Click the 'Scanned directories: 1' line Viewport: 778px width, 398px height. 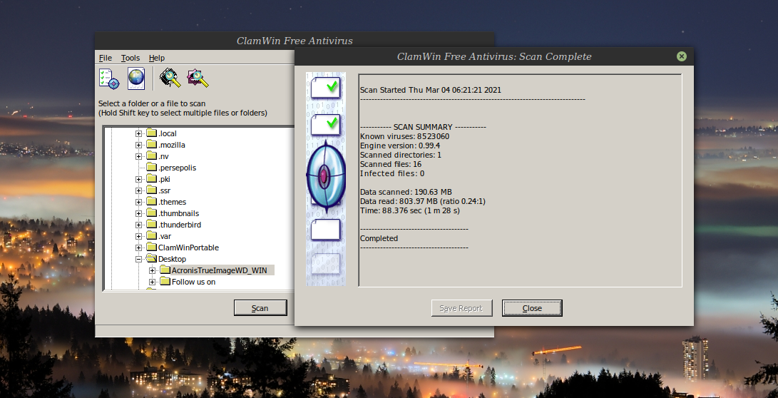point(401,155)
